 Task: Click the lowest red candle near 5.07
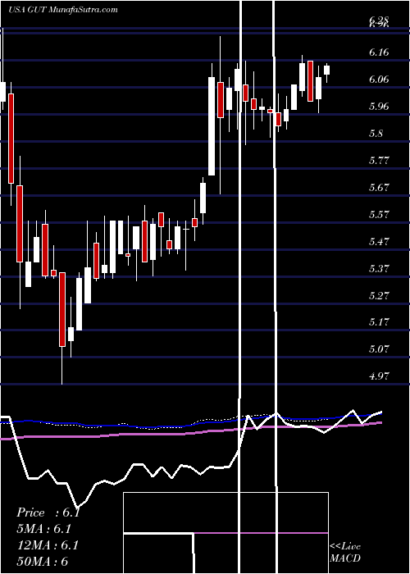(x=62, y=309)
